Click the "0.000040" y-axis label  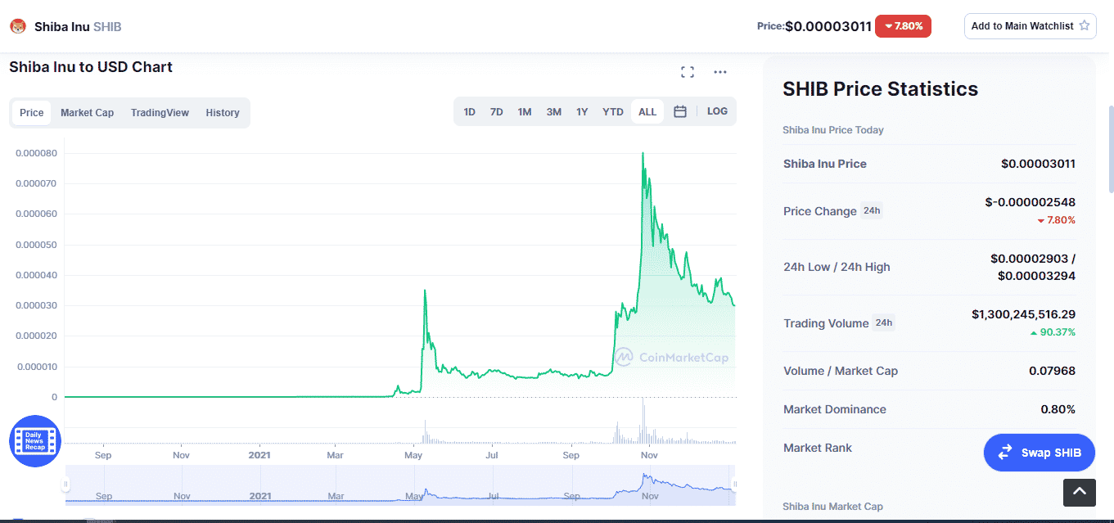36,275
